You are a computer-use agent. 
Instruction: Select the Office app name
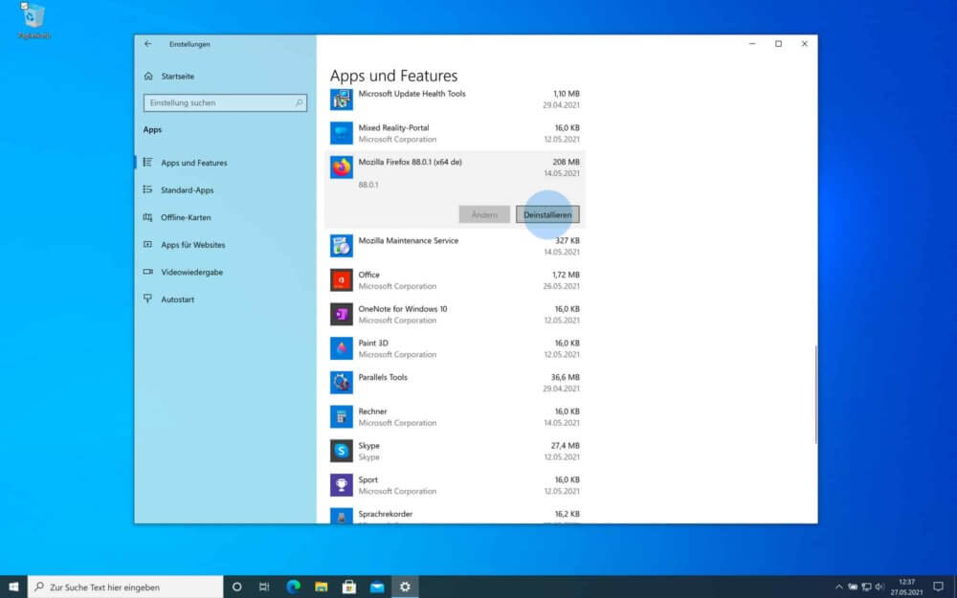(368, 275)
